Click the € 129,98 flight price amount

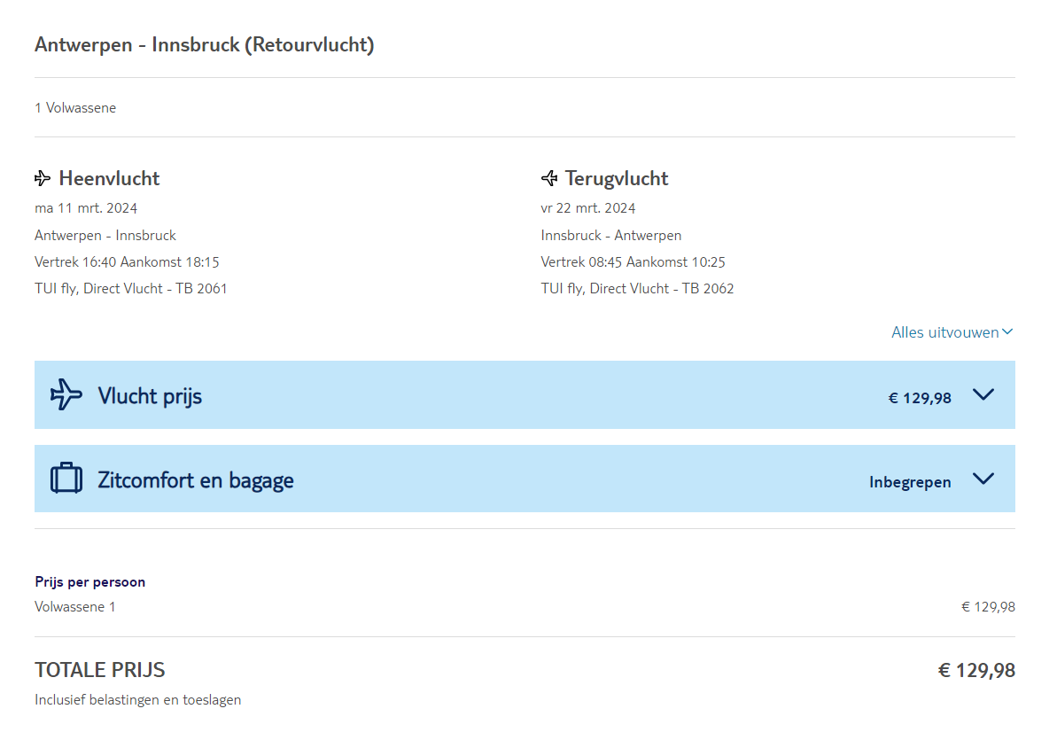tap(920, 398)
